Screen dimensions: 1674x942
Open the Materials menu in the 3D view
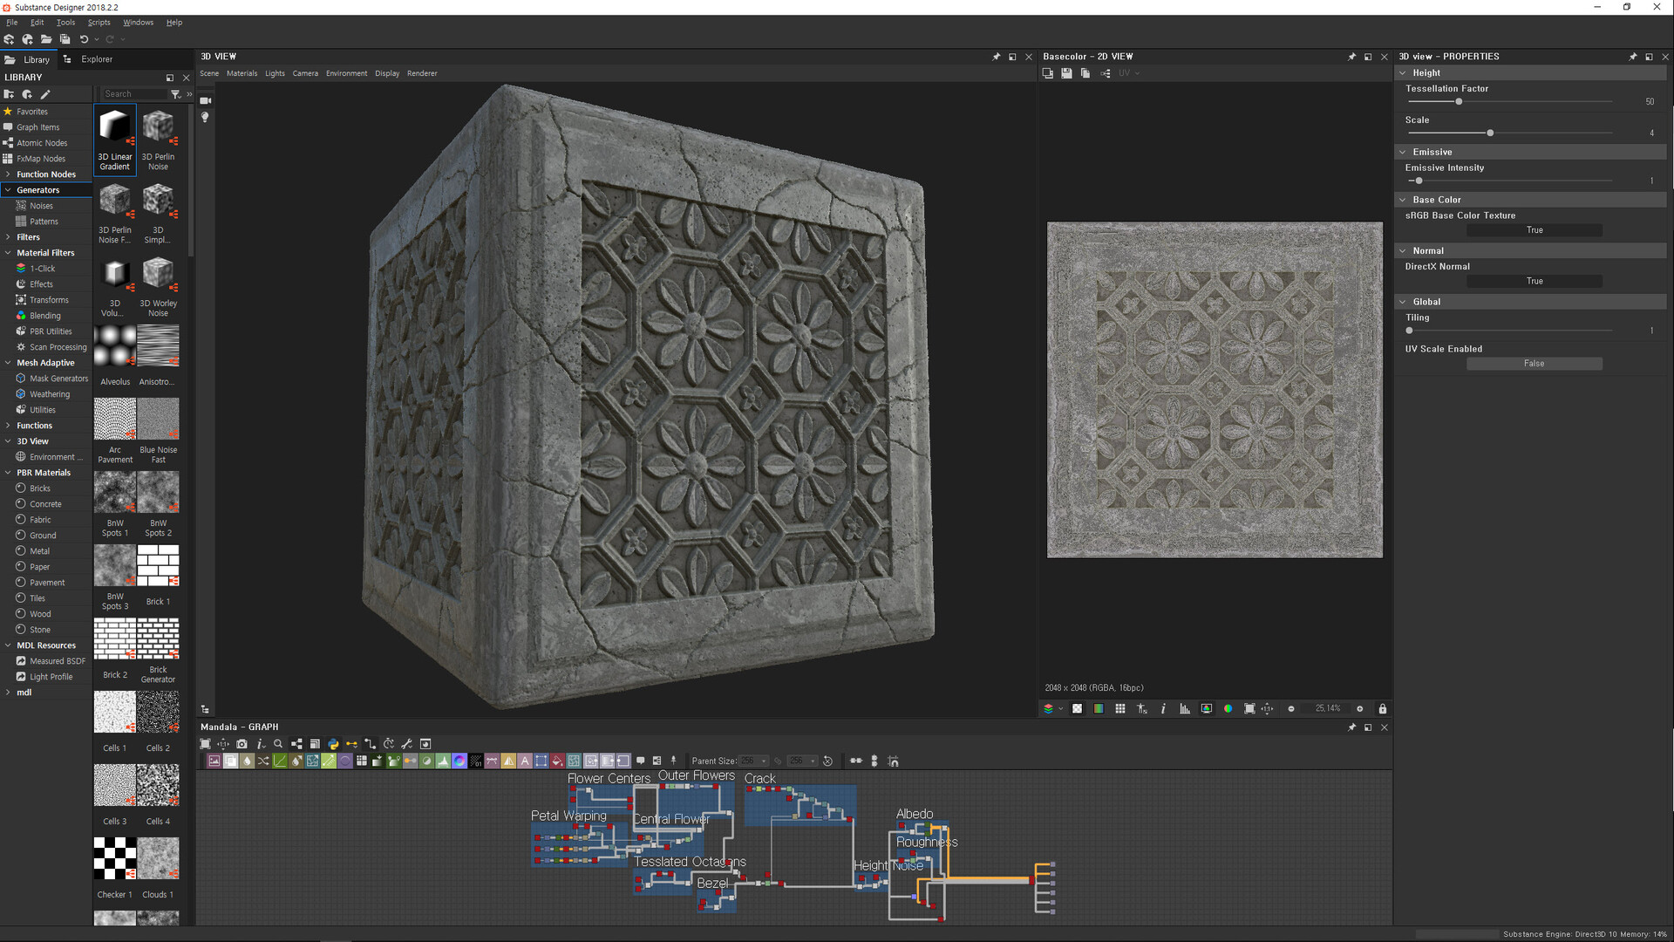coord(242,73)
